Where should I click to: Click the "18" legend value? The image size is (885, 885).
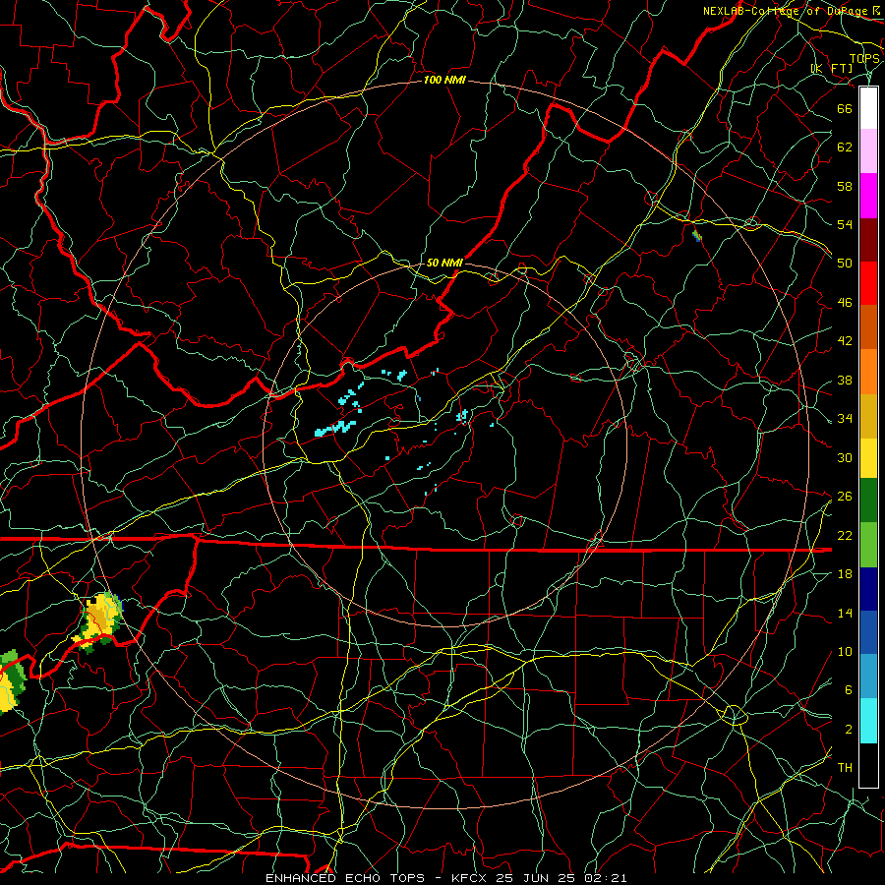click(845, 574)
